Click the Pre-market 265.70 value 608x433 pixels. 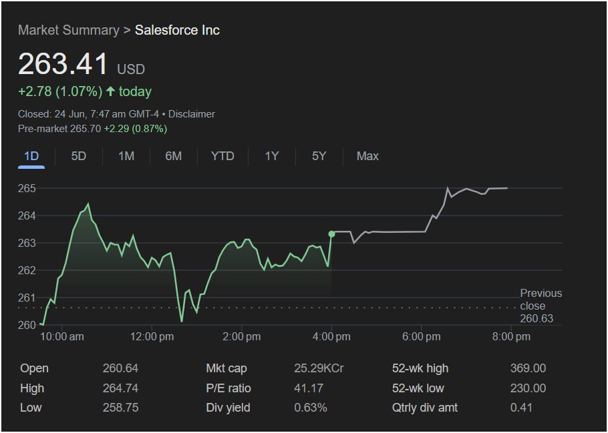click(x=59, y=129)
